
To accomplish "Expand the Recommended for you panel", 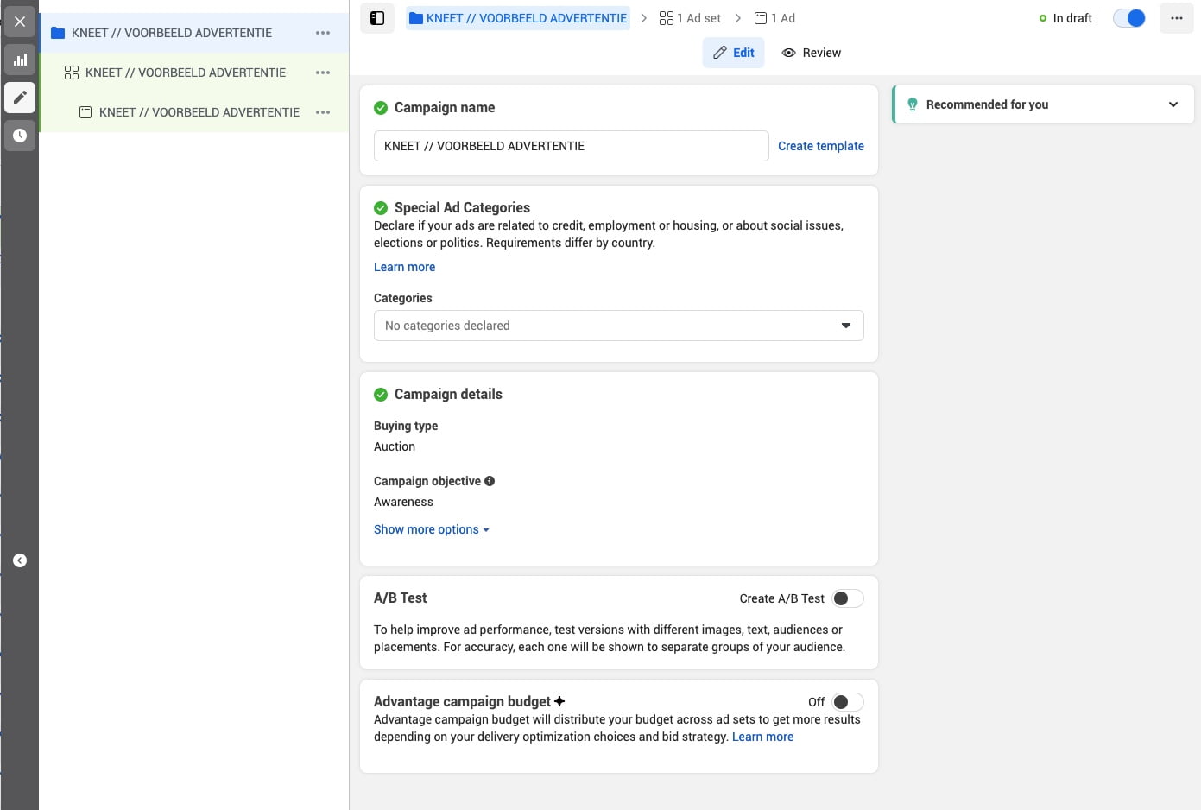I will point(1043,104).
